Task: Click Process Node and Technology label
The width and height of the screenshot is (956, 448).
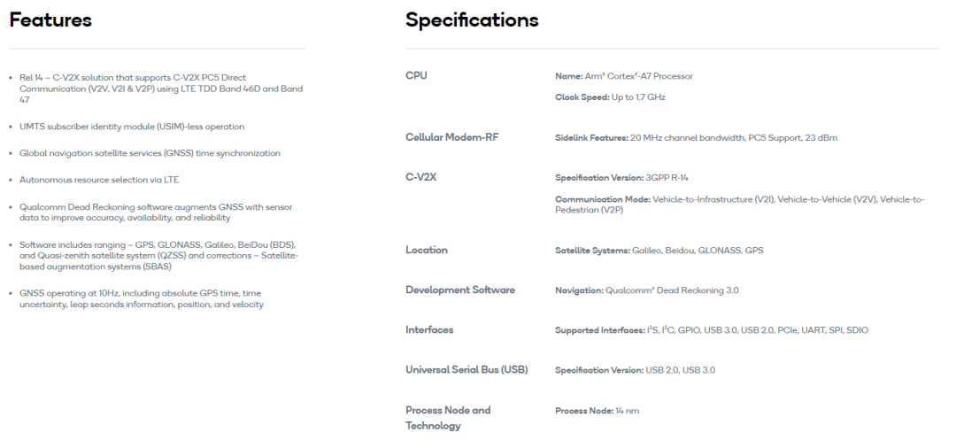Action: pyautogui.click(x=448, y=418)
